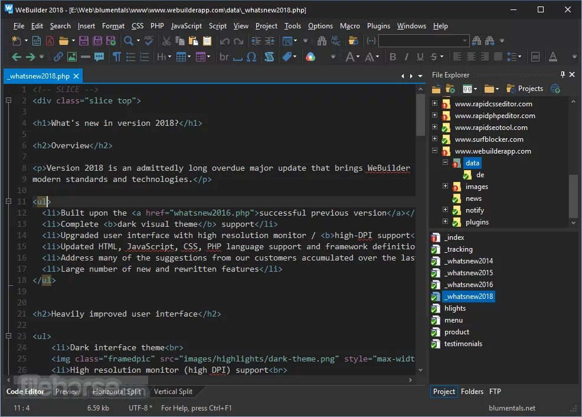The image size is (582, 417).
Task: Select the _whatsnew2016 file
Action: pyautogui.click(x=470, y=285)
